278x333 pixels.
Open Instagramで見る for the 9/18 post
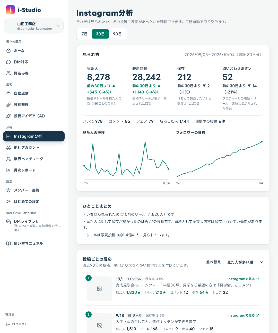[x=243, y=316]
